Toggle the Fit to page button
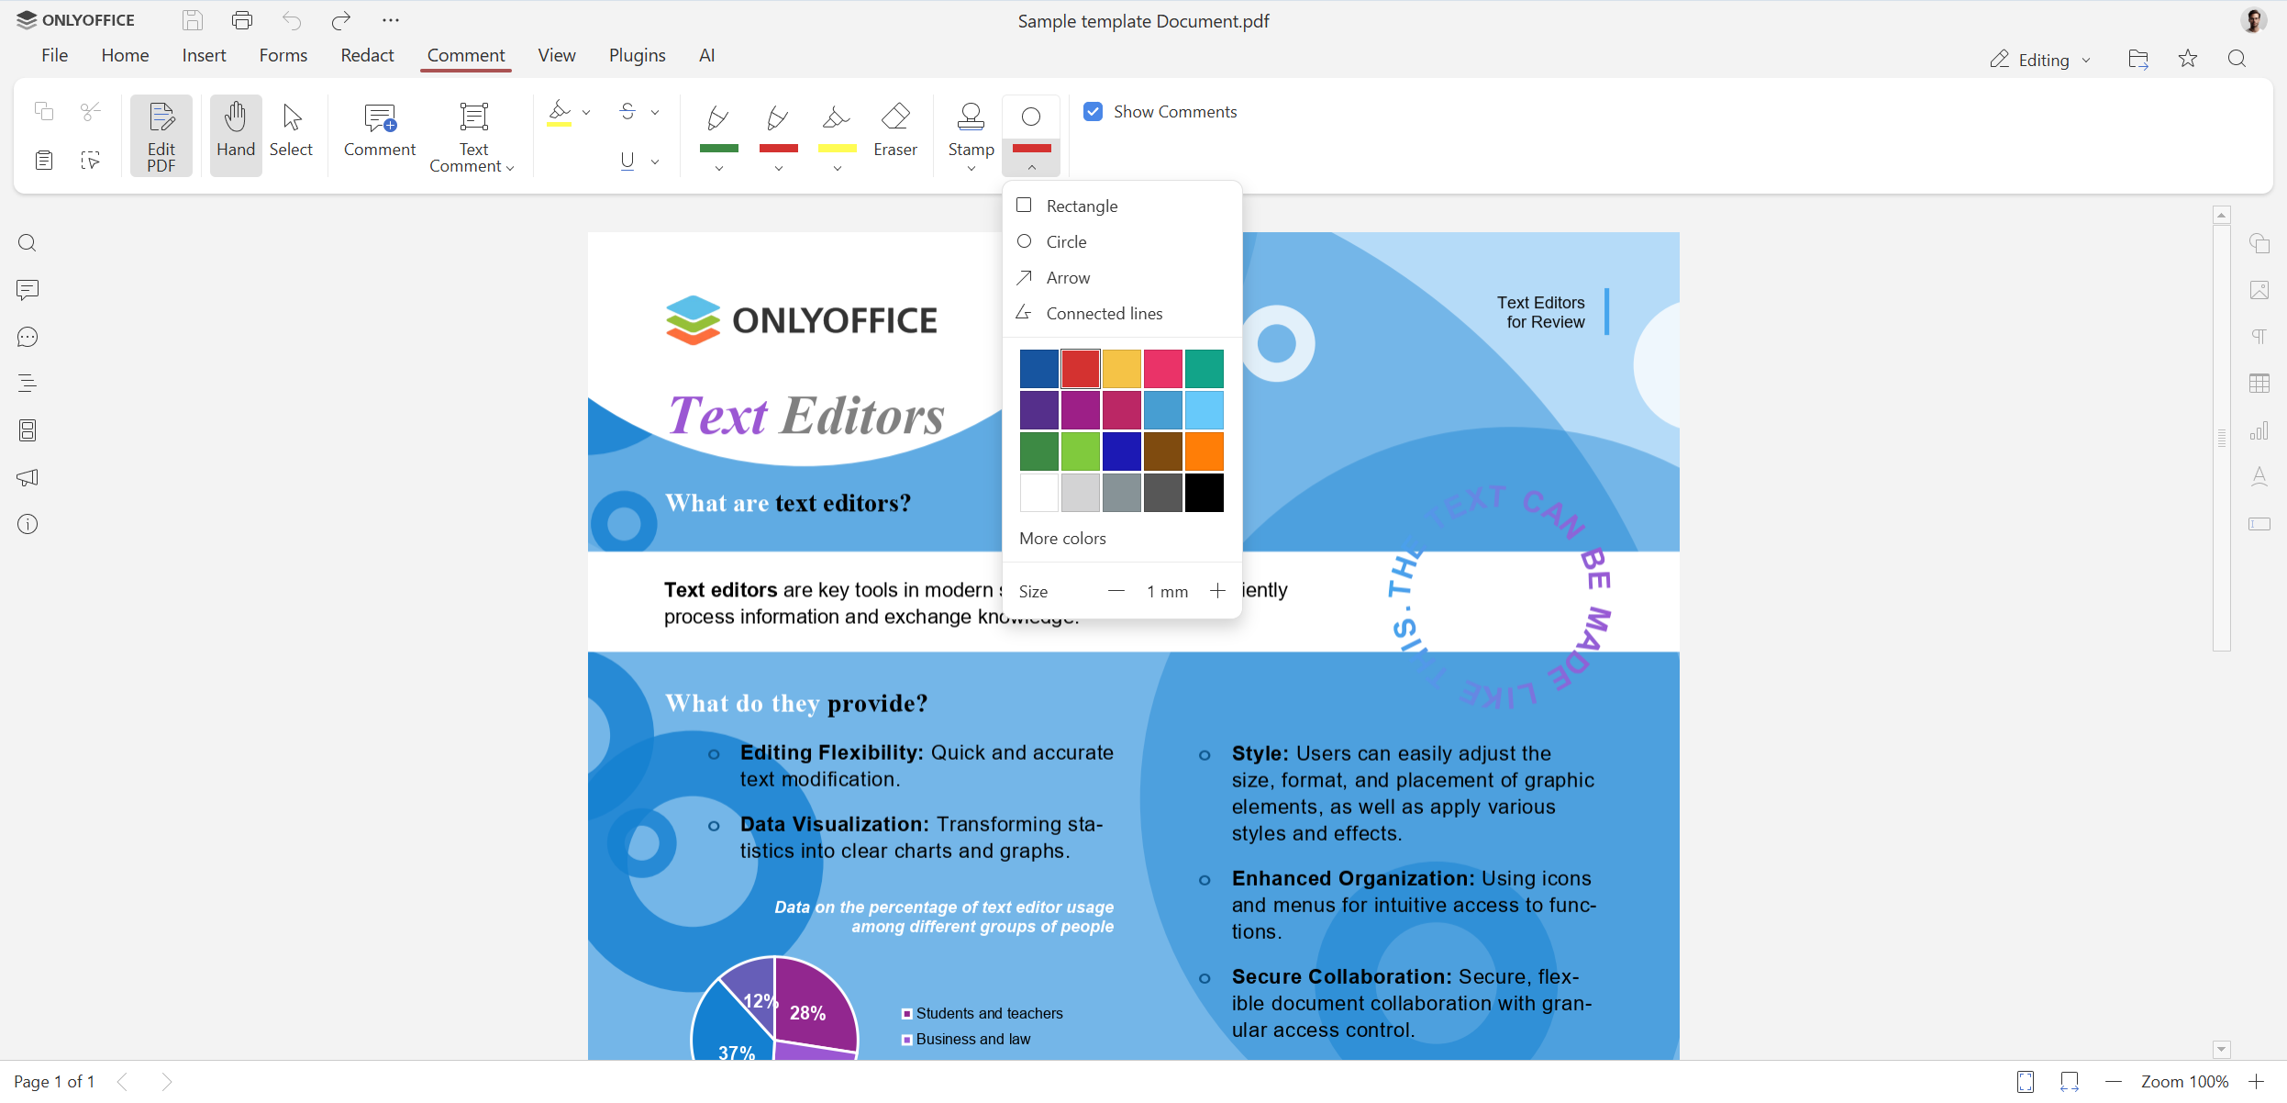The image size is (2287, 1103). point(2026,1082)
